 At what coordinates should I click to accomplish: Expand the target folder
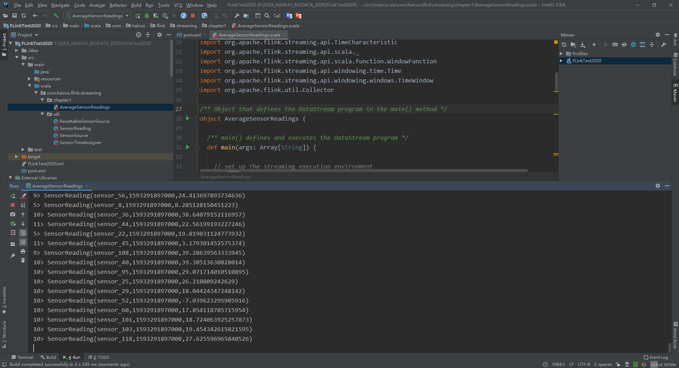[x=17, y=157]
